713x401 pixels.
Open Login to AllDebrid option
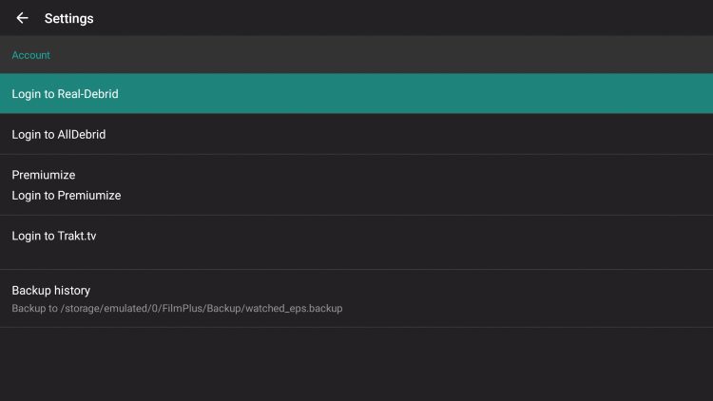58,135
